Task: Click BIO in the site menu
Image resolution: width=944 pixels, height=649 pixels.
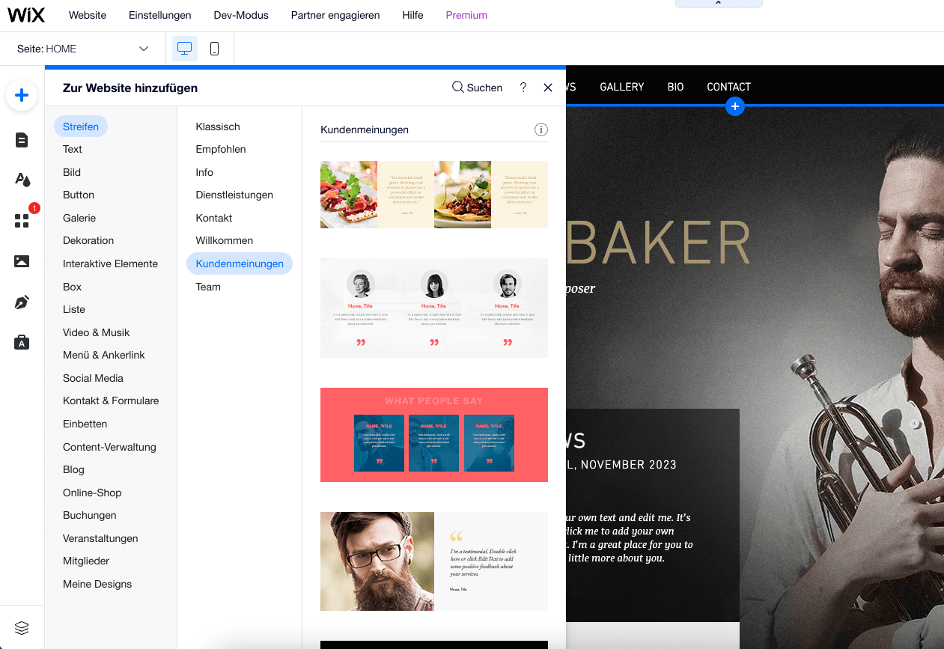Action: point(676,87)
